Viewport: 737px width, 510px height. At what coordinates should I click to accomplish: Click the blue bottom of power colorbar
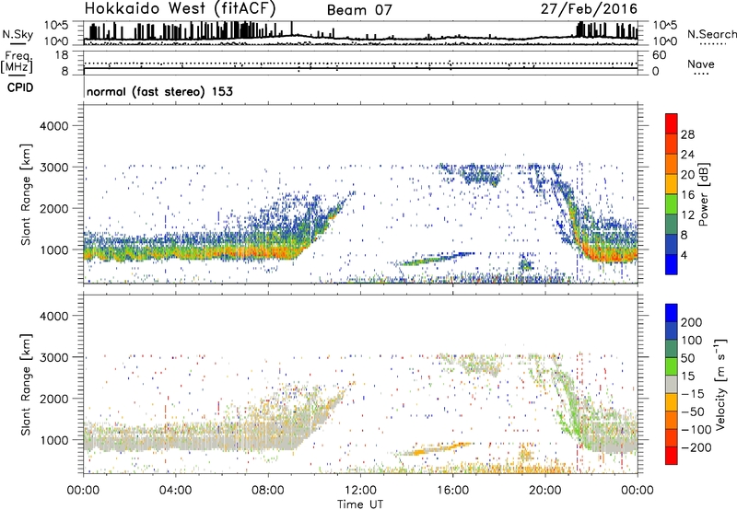672,265
